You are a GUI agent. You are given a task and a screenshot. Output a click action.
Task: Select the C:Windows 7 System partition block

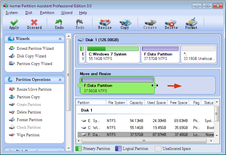[x=113, y=54]
